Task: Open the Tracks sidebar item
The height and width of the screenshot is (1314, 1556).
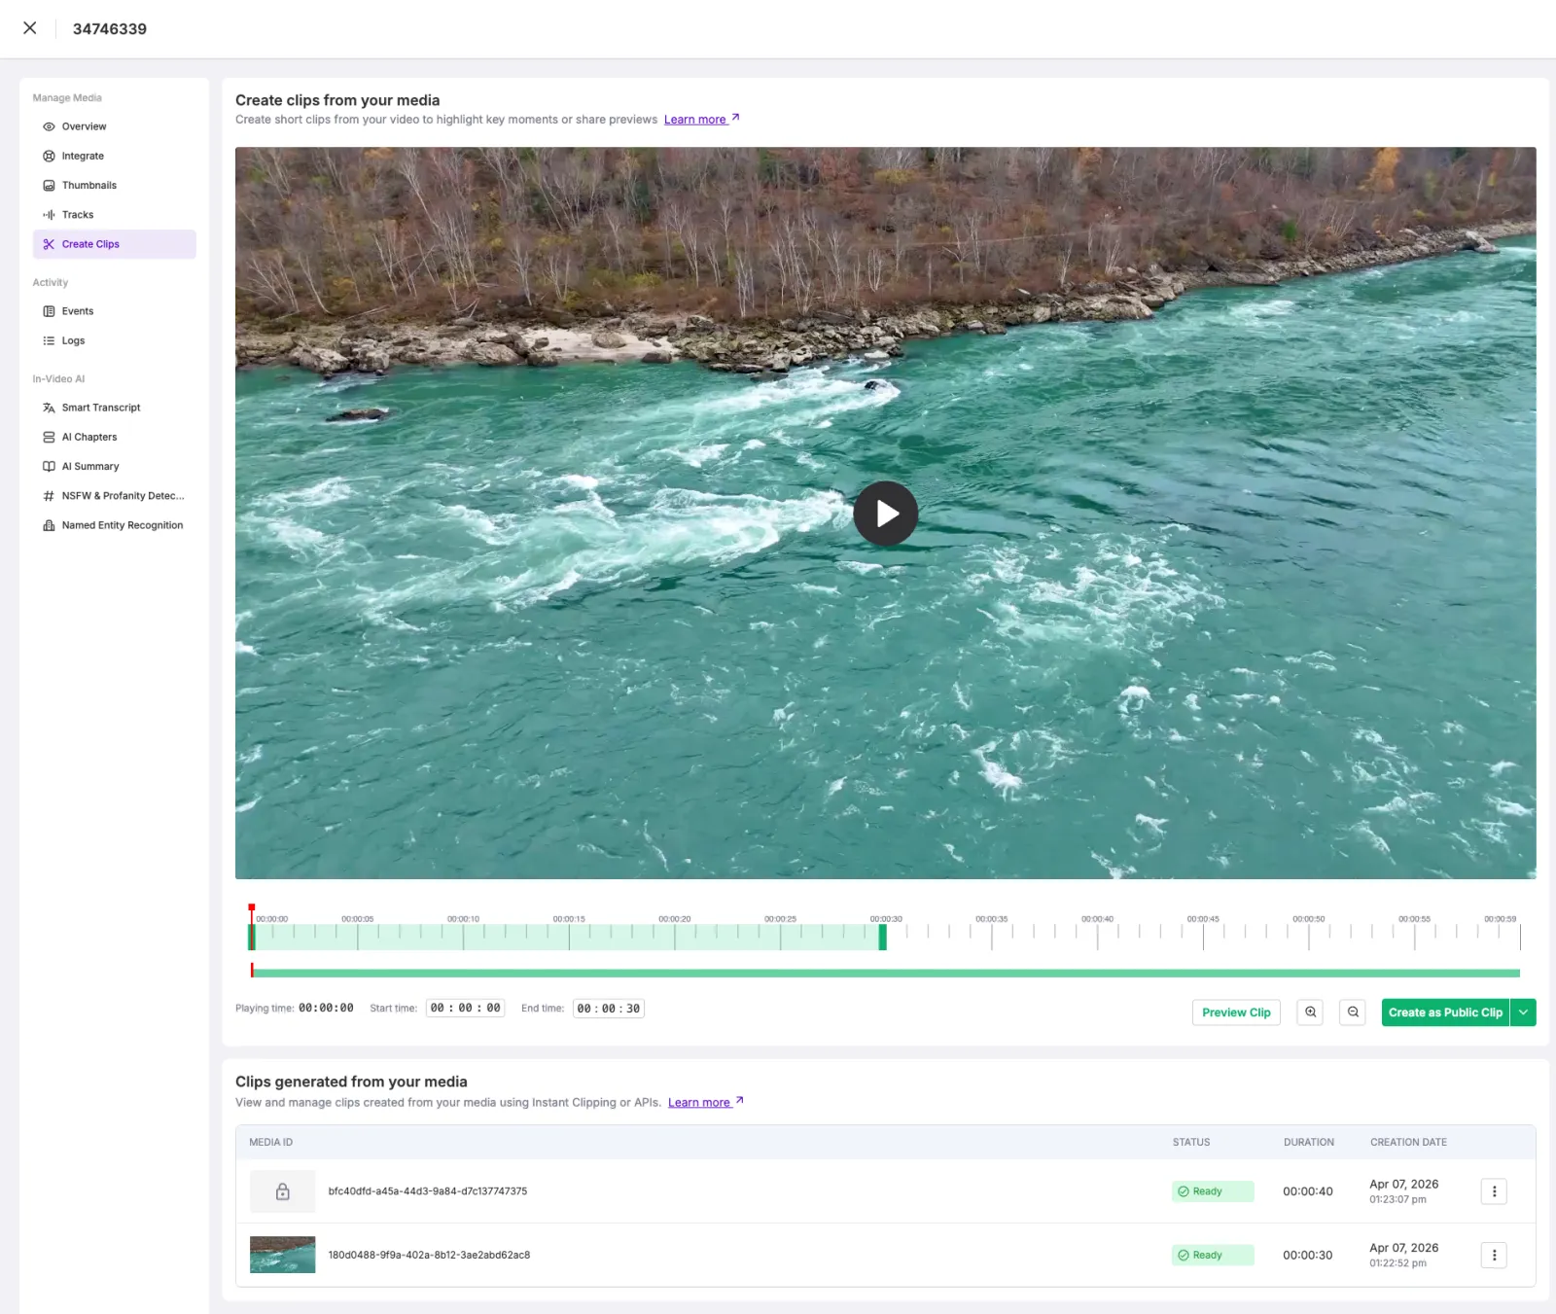Action: pyautogui.click(x=115, y=215)
